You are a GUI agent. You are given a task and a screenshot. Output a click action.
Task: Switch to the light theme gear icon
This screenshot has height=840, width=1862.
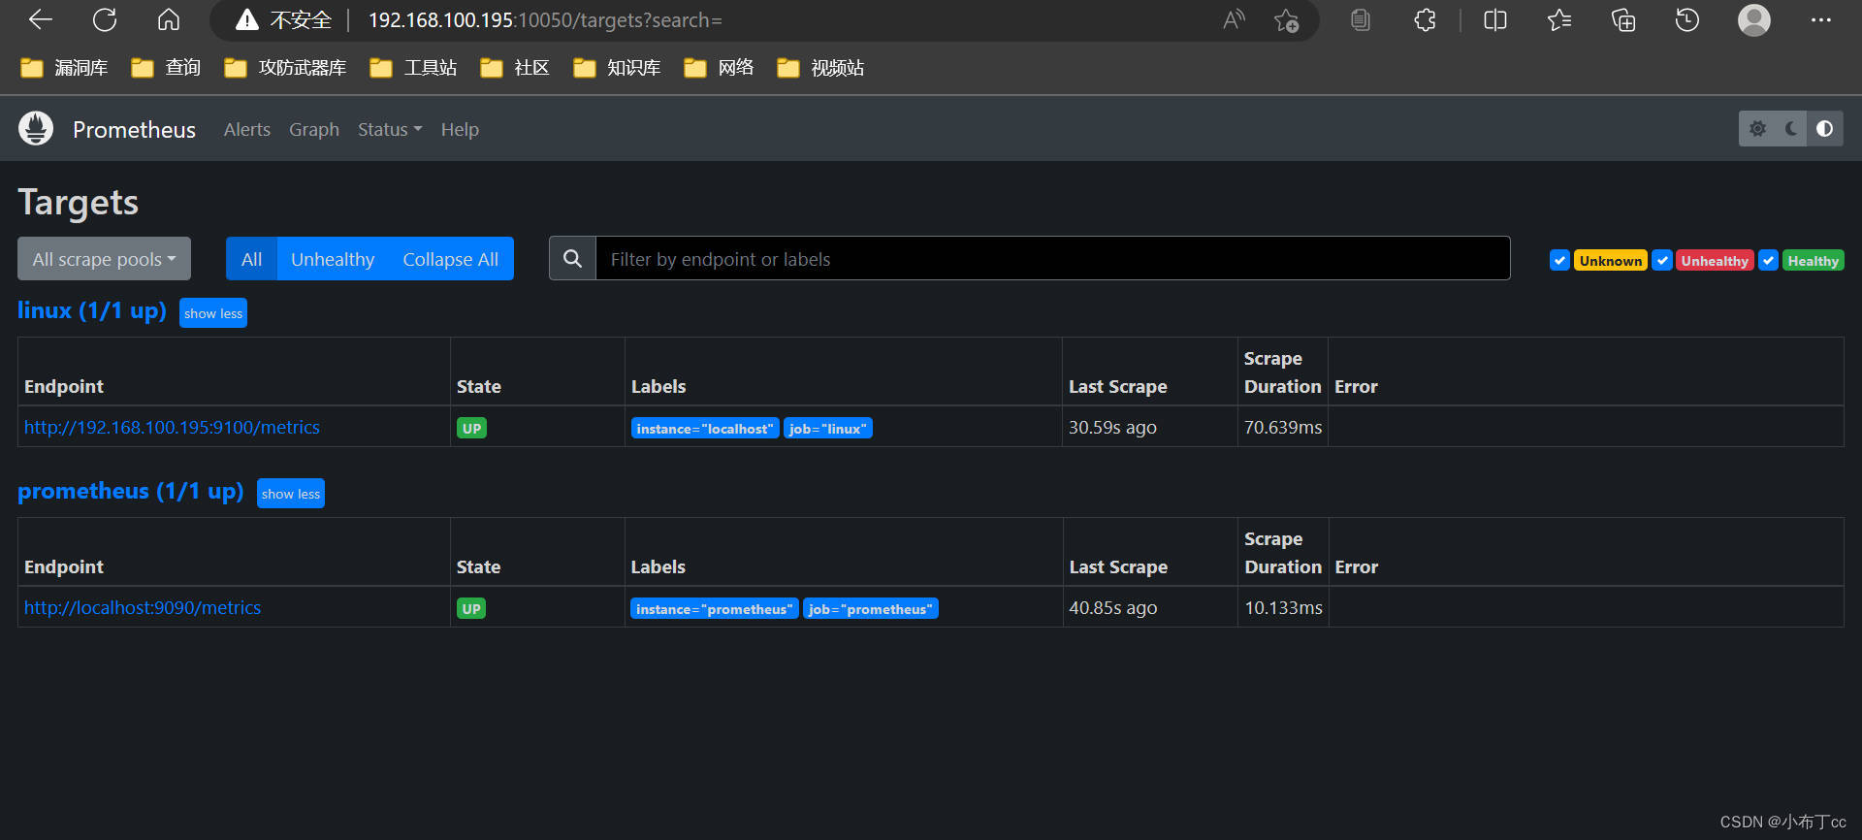tap(1757, 128)
